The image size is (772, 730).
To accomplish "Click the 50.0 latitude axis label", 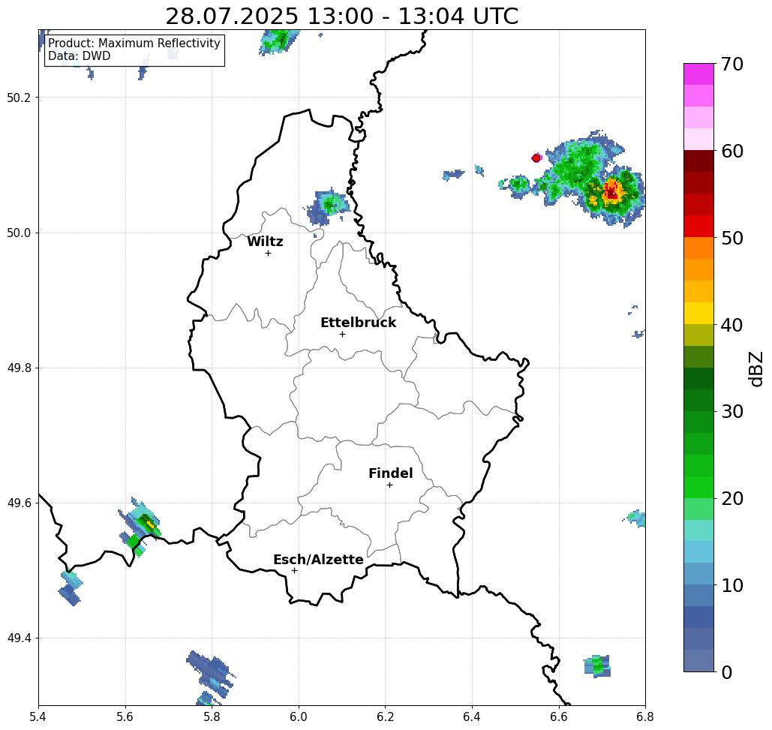I will pyautogui.click(x=19, y=233).
